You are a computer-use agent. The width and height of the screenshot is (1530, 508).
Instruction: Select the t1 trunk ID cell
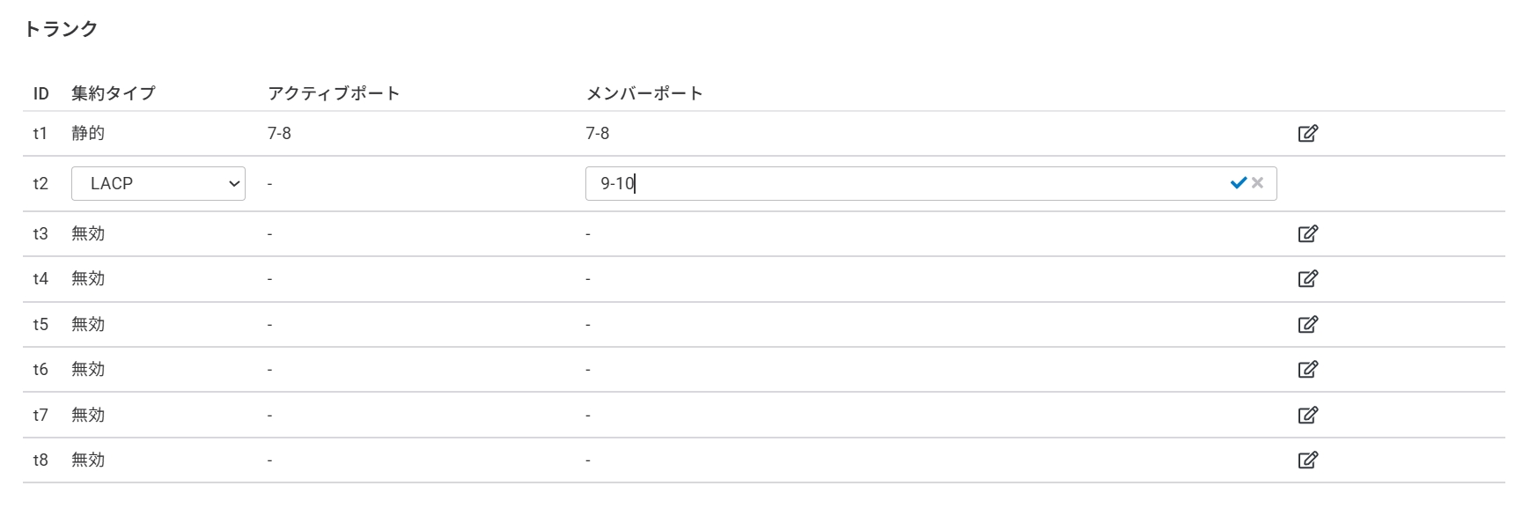click(x=40, y=134)
